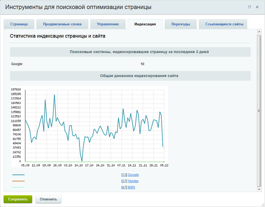Click the heading 'Статистика индексации страницы и сайта'
Viewport: 265px width, 207px height.
[x=58, y=36]
